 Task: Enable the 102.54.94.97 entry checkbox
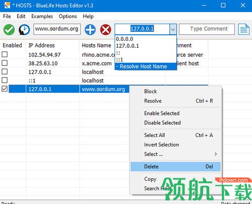(x=5, y=54)
